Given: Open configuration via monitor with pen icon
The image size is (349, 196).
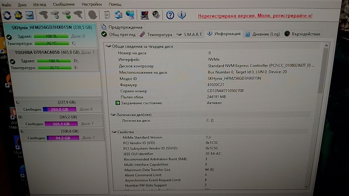Looking at the screenshot, I should (x=144, y=15).
